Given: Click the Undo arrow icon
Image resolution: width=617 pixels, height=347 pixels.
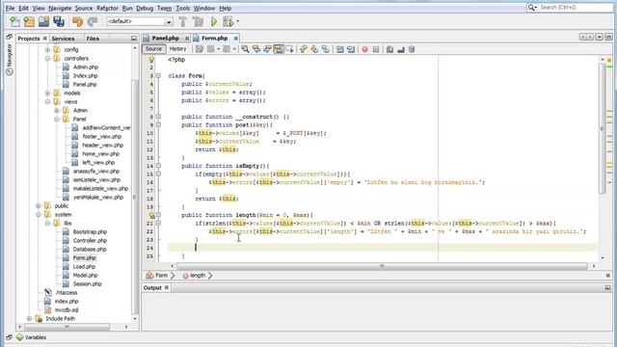Looking at the screenshot, I should click(x=77, y=21).
